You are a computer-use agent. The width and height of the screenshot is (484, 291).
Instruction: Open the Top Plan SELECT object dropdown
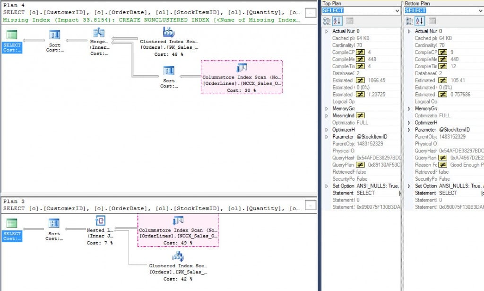396,10
